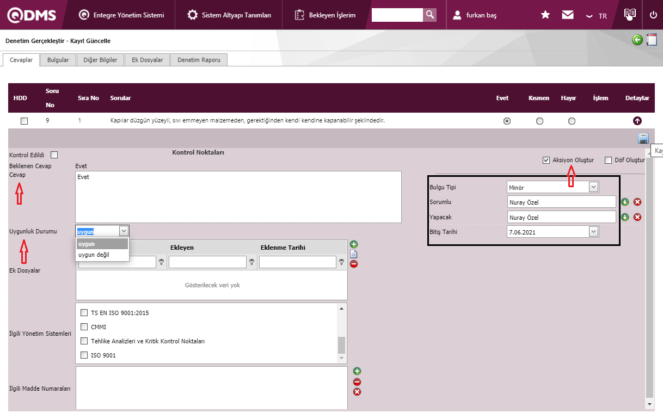Click the blue floppy disk save icon

643,138
